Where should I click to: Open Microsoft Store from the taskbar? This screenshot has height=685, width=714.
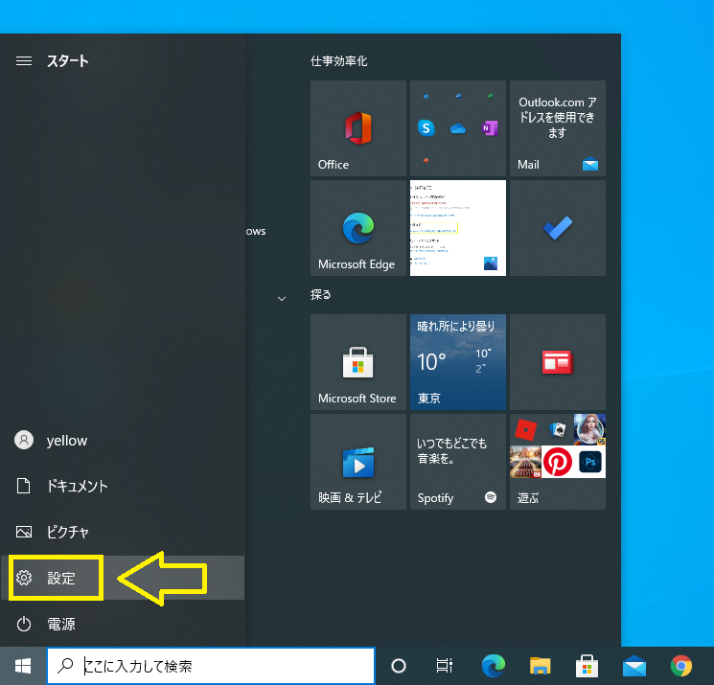(x=587, y=666)
